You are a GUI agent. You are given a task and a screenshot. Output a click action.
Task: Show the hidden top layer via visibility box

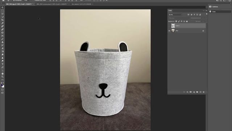[x=169, y=26]
